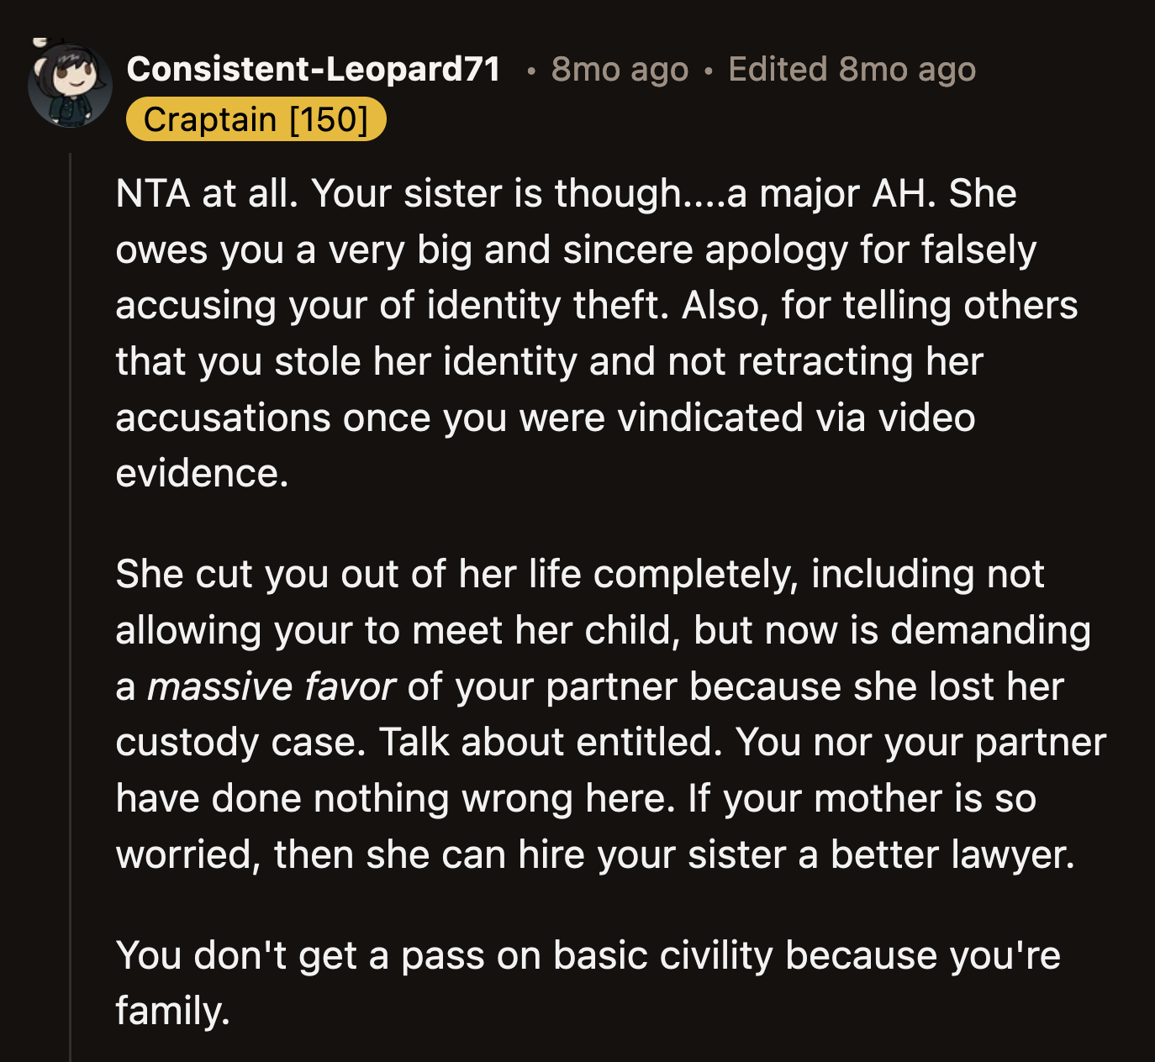
Task: Click the "8mo ago" comment timestamp
Action: 620,70
